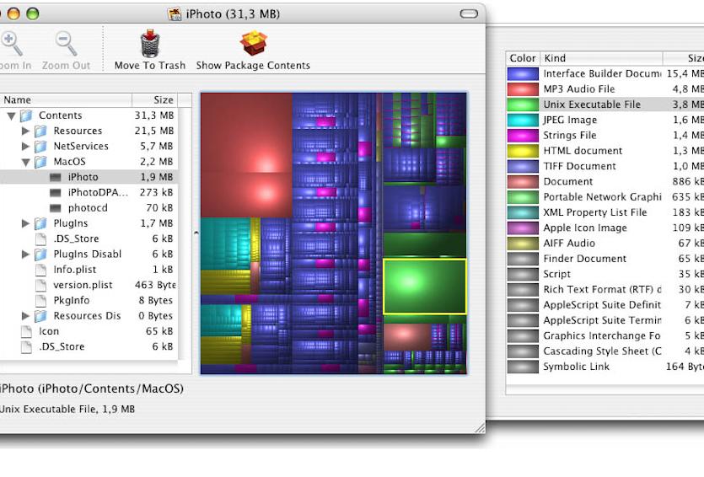Click the MP3 Audio File red swatch
The image size is (704, 477).
coord(523,88)
